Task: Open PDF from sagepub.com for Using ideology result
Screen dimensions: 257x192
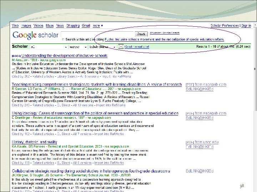Action: point(206,113)
